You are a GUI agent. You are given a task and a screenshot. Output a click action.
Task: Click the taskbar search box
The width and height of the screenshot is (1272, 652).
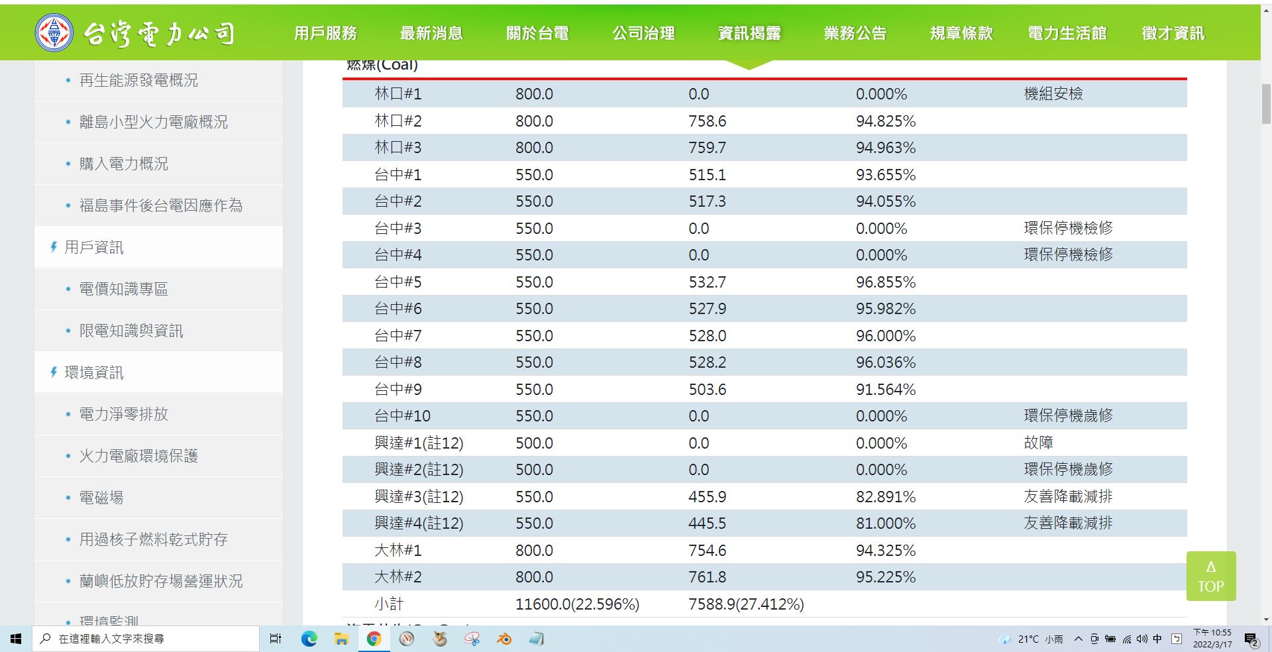pos(146,639)
